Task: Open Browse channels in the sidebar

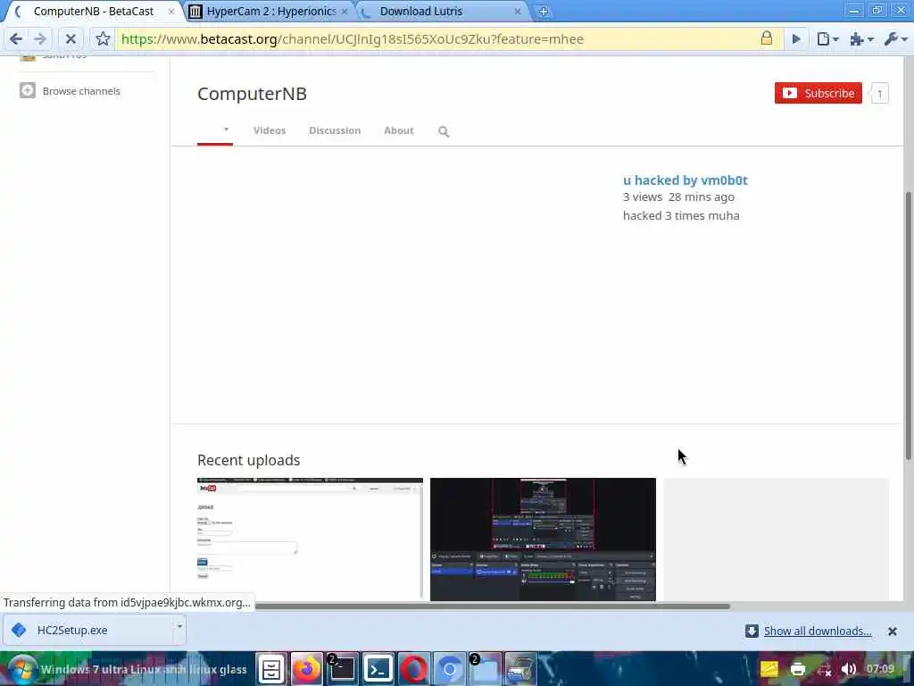Action: point(81,91)
